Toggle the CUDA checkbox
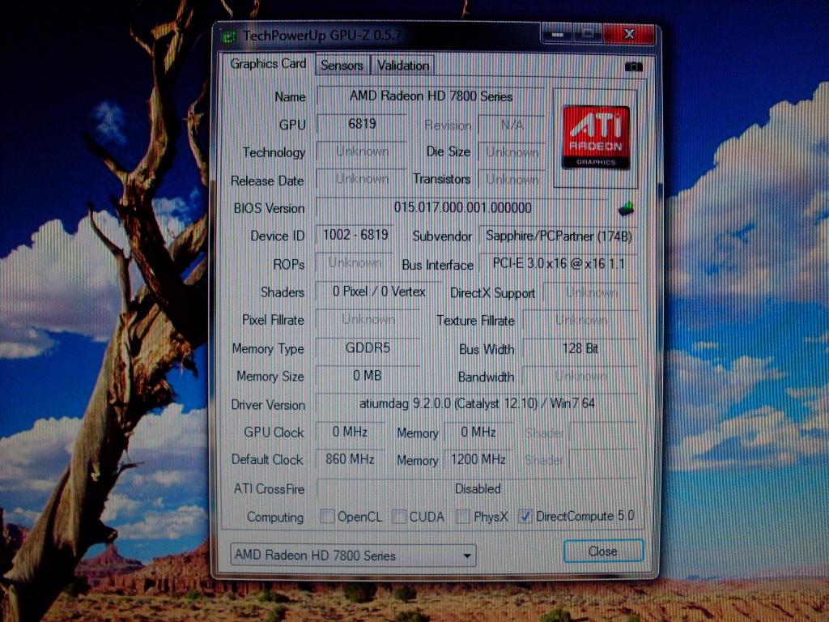 tap(399, 516)
